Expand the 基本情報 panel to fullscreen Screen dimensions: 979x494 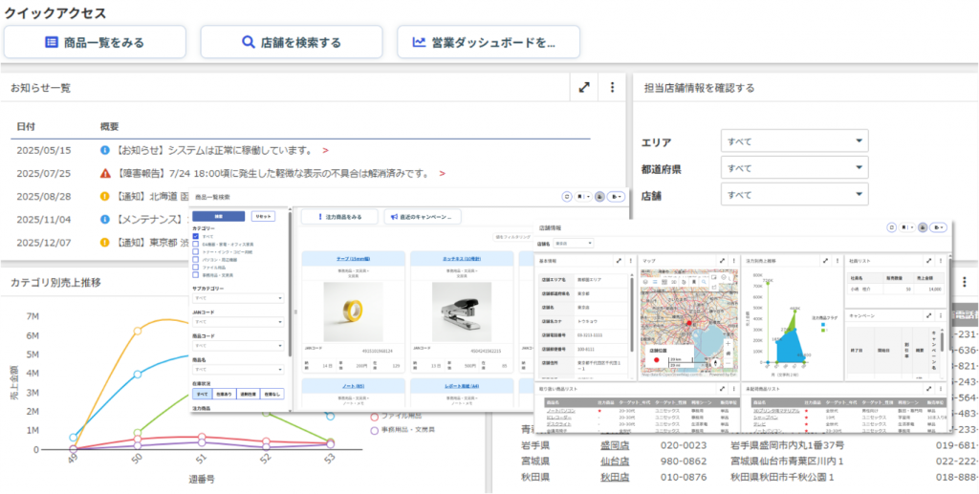pos(619,260)
